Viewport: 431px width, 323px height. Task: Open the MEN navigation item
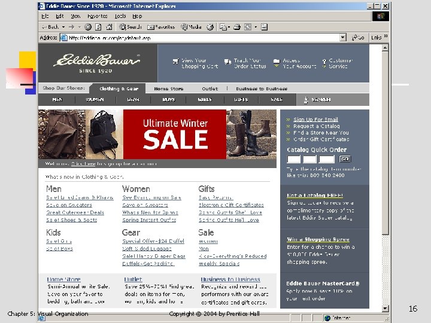(x=57, y=100)
